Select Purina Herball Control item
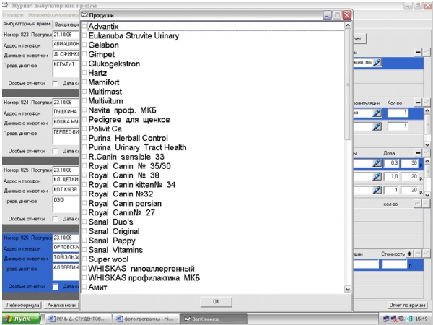Image resolution: width=433 pixels, height=325 pixels. pos(128,138)
